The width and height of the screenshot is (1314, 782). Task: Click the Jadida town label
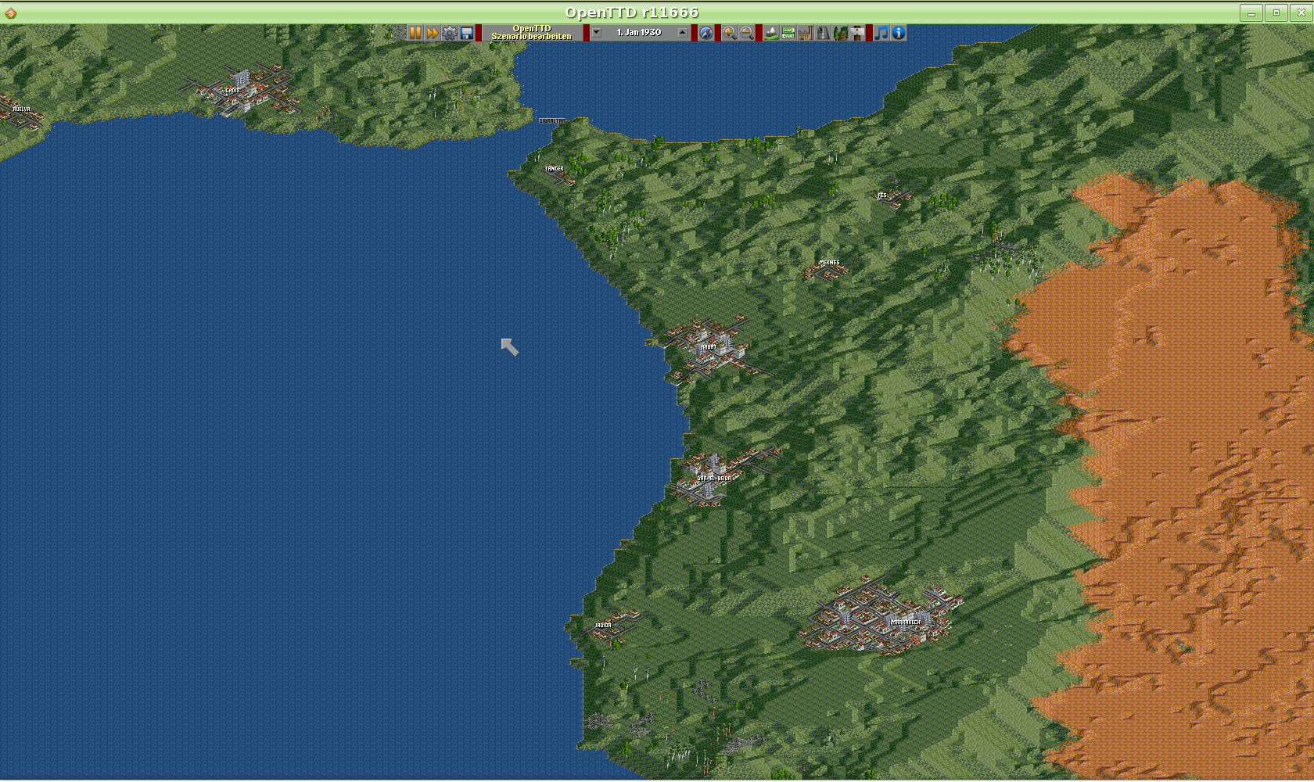(x=603, y=625)
